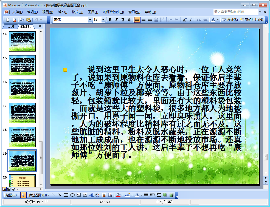Toggle italic formatting
The width and height of the screenshot is (270, 207).
tap(116, 20)
